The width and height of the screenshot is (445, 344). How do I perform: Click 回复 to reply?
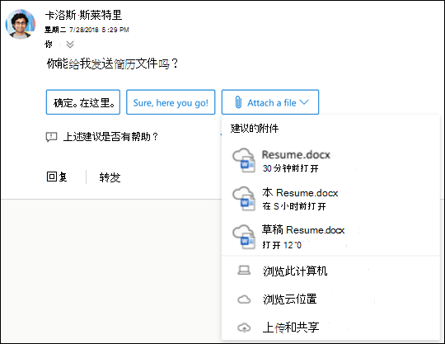[x=57, y=177]
